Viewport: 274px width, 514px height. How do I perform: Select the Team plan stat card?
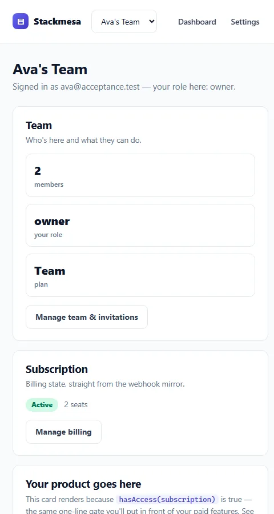click(140, 275)
